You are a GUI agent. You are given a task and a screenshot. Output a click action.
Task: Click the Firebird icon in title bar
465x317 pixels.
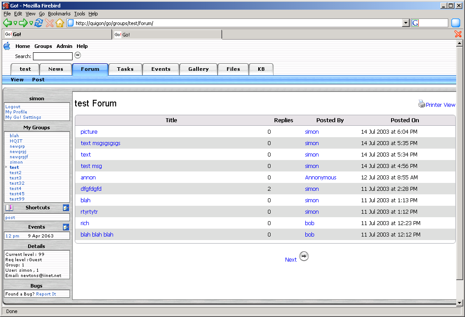click(6, 6)
